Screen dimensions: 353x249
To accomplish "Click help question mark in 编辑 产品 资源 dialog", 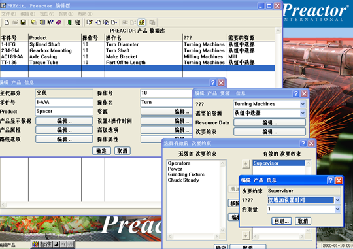I will point(296,93).
